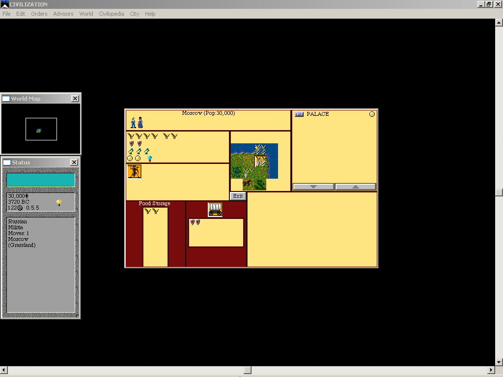This screenshot has height=377, width=503.
Task: Click the '122' treasury gold value
Action: pos(12,208)
